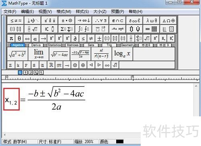201x146 pixels.
Task: Insert the log base a of x expression
Action: pos(122,54)
